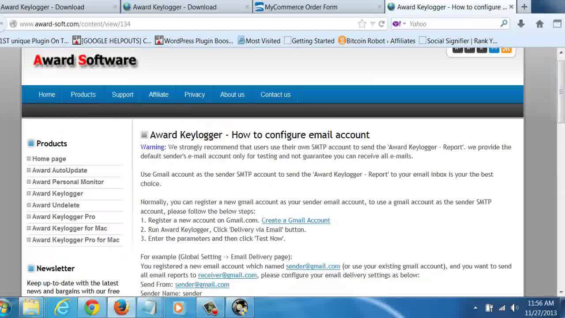Close the MyCommerce Order Form tab
Image resolution: width=565 pixels, height=318 pixels.
point(379,7)
